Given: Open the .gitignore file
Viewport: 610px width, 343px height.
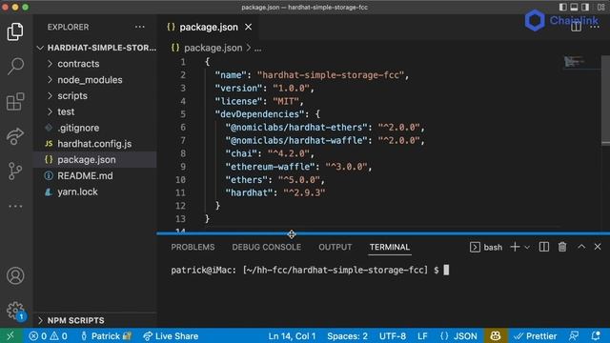Looking at the screenshot, I should tap(95, 128).
